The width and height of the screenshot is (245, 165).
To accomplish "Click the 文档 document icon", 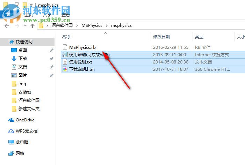I will pos(14,67).
